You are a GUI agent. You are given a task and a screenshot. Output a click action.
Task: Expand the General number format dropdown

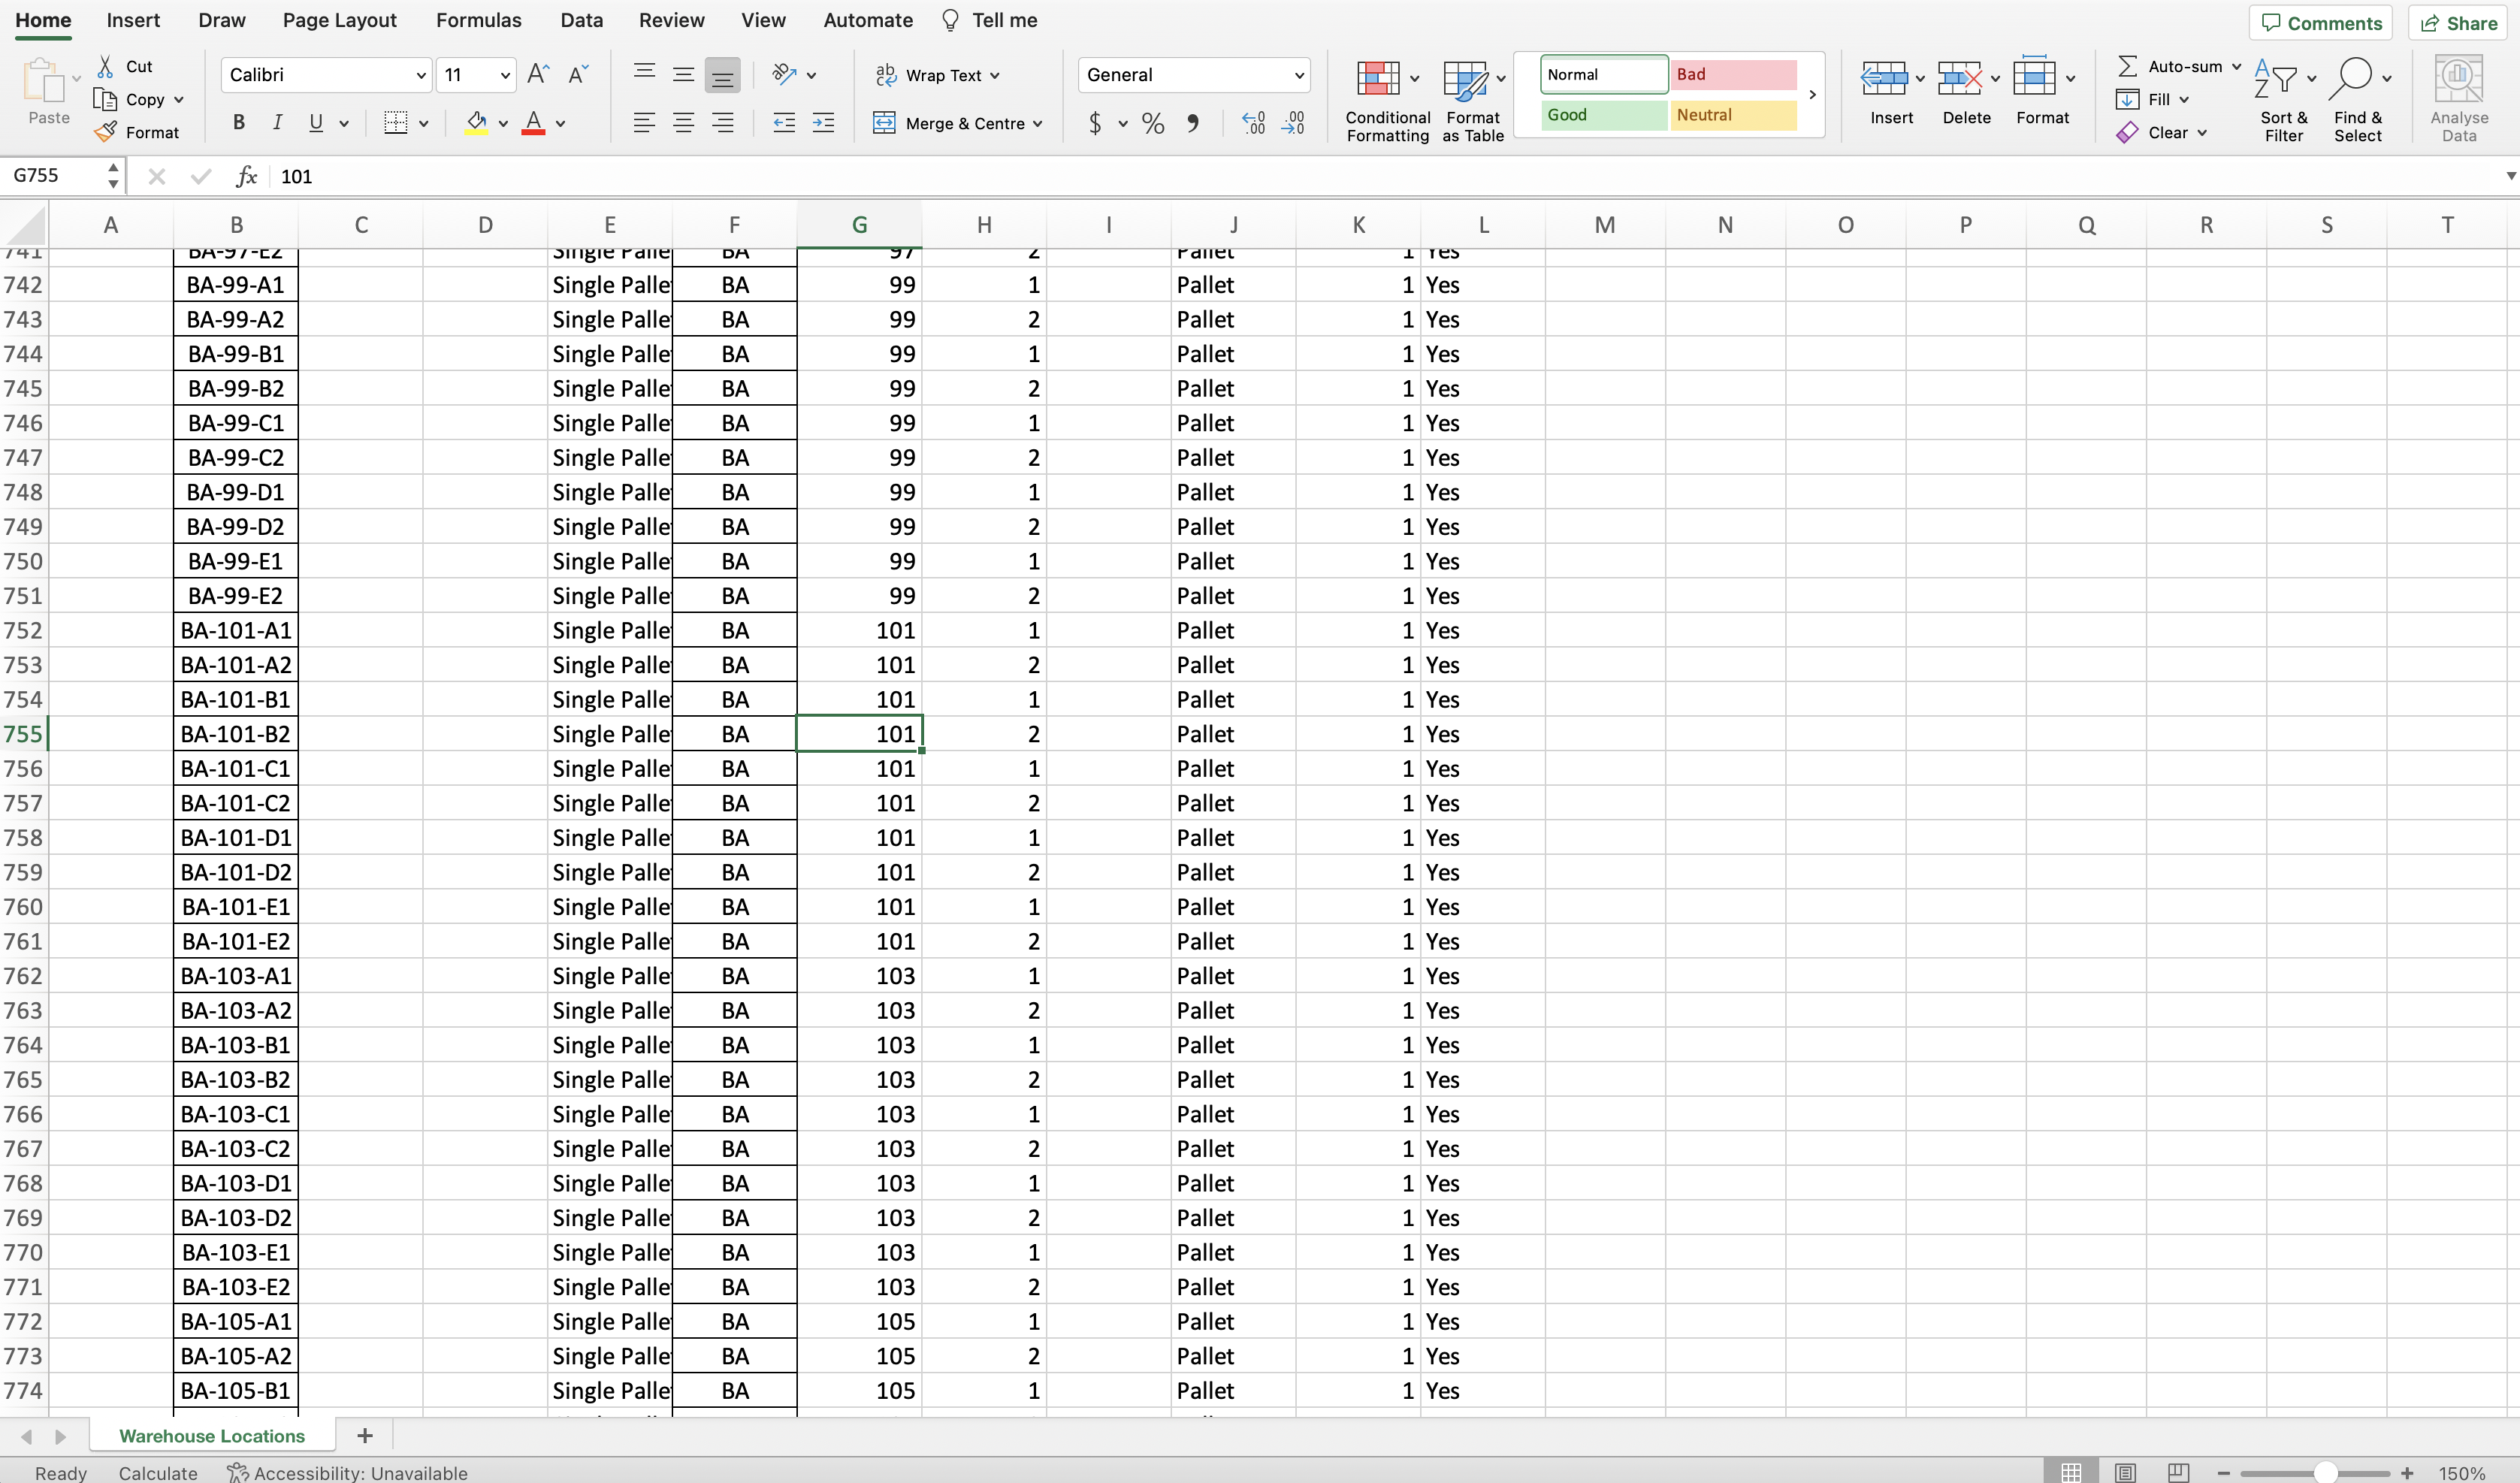coord(1298,75)
